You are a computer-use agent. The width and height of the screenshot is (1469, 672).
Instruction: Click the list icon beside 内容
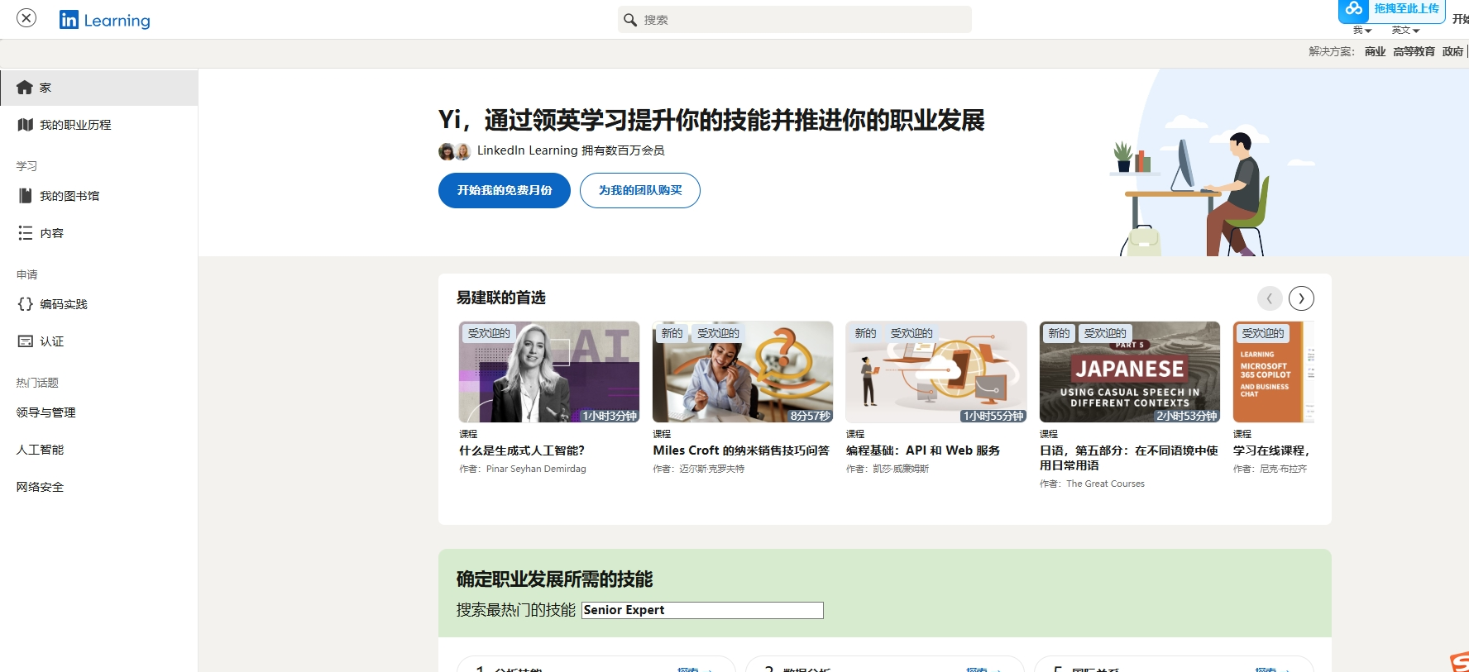click(26, 233)
